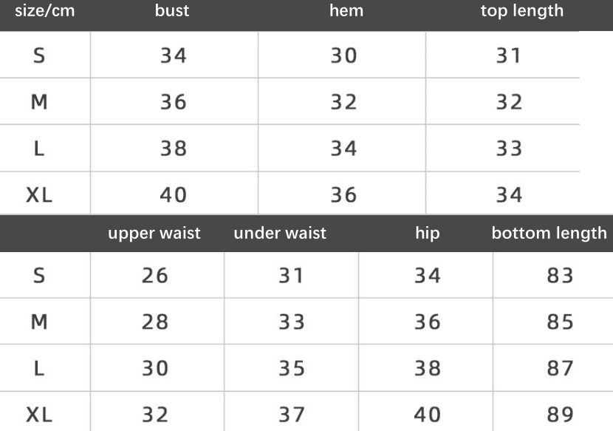Screen dimensions: 613x431
Task: Click the bottom length header
Action: coord(549,234)
